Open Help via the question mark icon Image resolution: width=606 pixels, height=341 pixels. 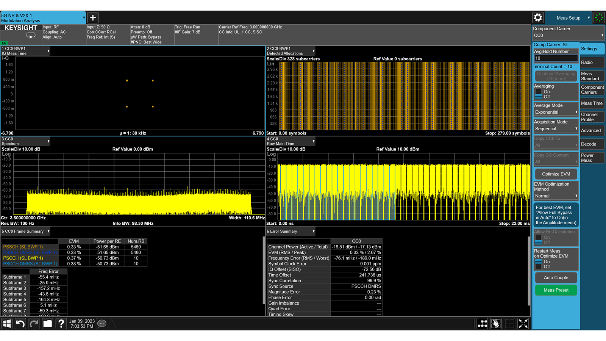click(61, 323)
